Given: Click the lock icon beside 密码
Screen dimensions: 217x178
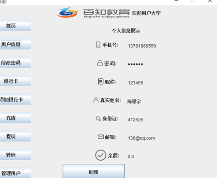Looking at the screenshot, I should (x=100, y=63).
